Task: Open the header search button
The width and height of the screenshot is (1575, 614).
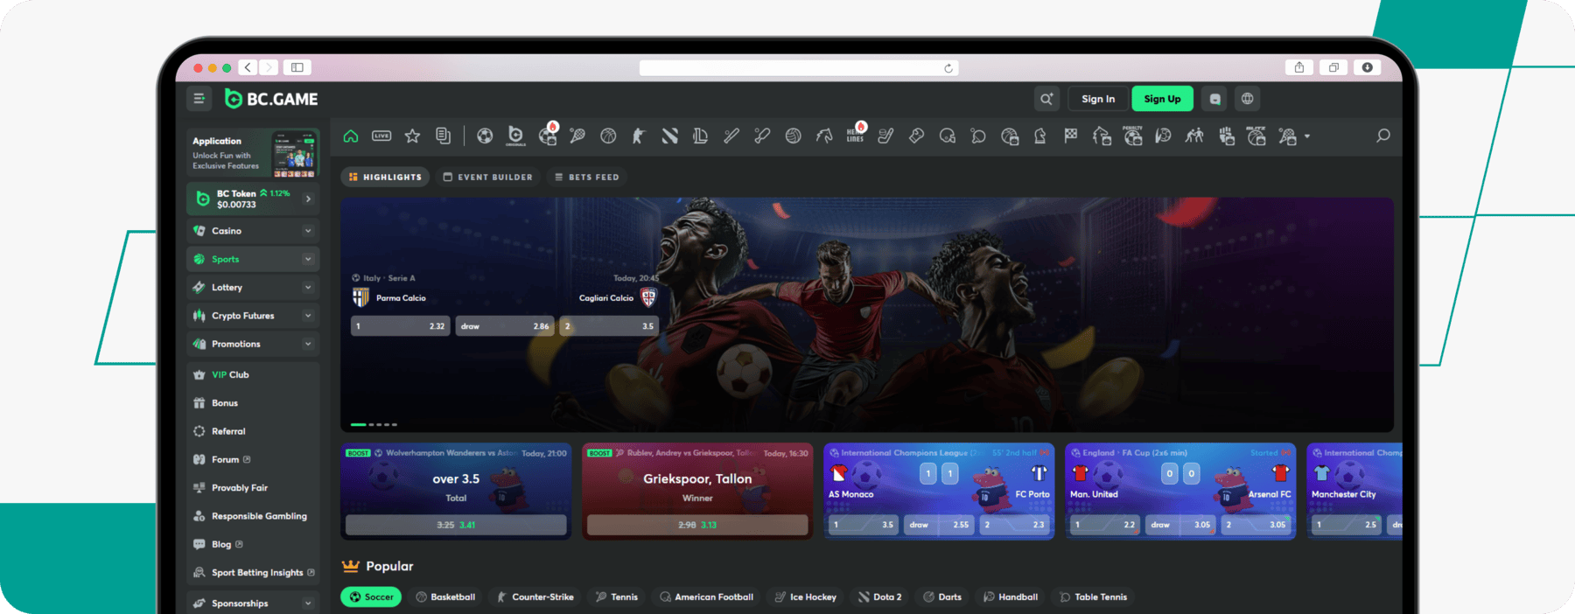Action: pos(1046,99)
